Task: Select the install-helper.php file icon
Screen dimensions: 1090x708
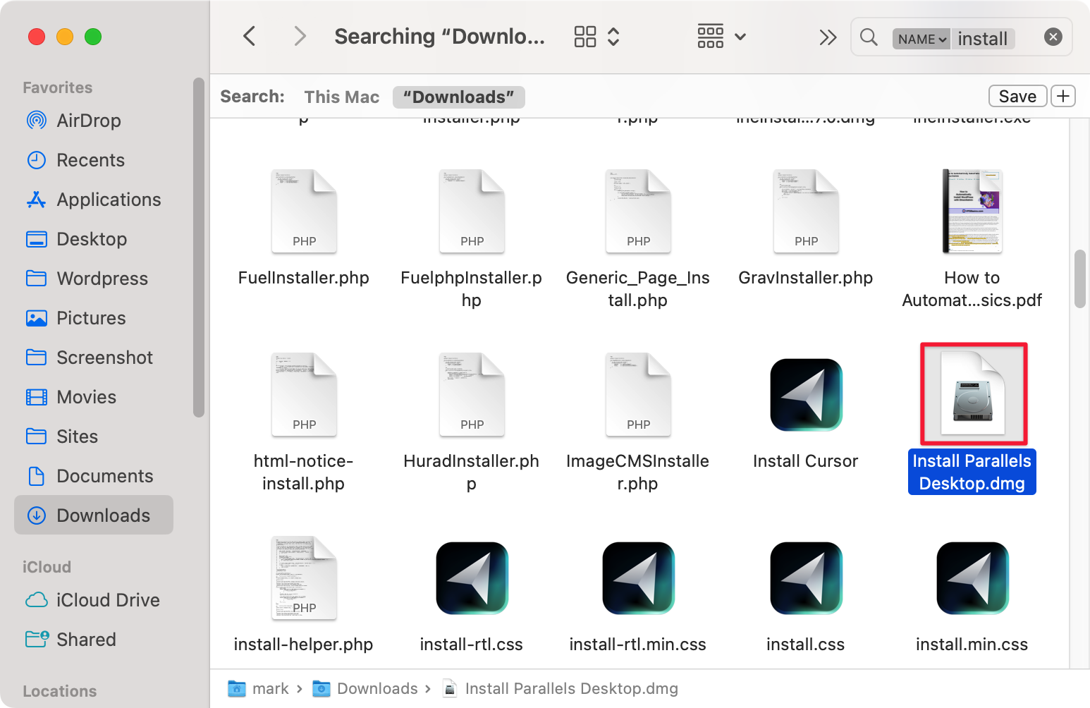Action: [304, 578]
